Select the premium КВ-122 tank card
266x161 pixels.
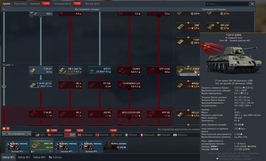pyautogui.click(x=188, y=114)
